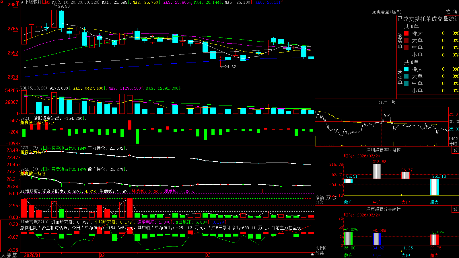
Task: Select 龙虎看盘(逐单) panel title
Action: 387,12
